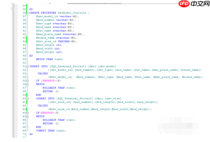This screenshot has width=210, height=142.
Task: Click the GO statement at line 70
Action: 31,134
